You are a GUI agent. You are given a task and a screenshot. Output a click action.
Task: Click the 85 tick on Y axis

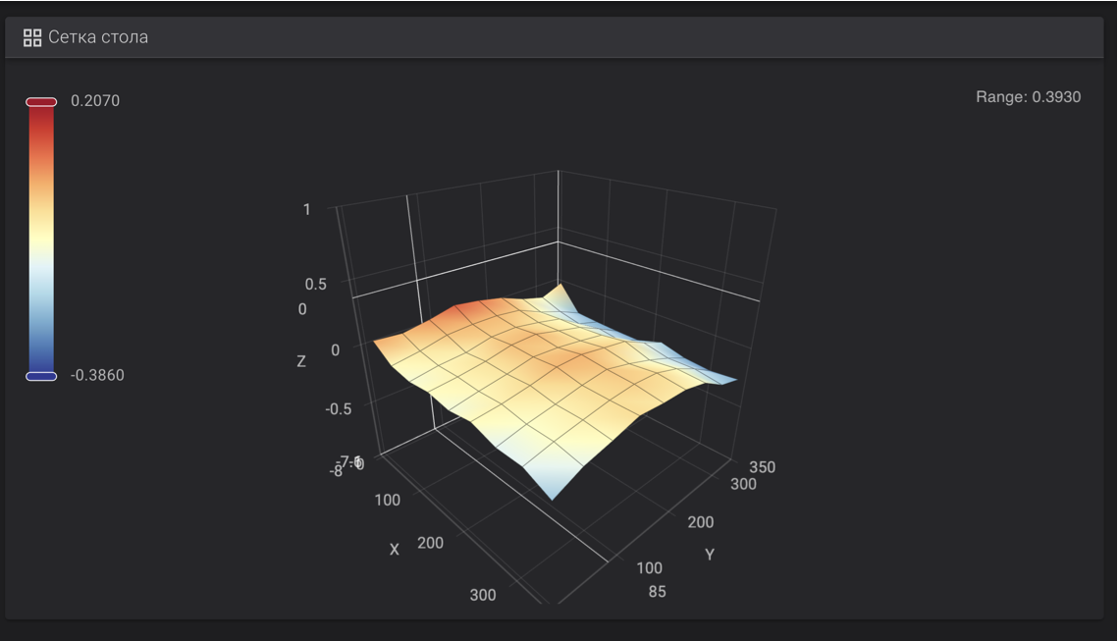[658, 592]
